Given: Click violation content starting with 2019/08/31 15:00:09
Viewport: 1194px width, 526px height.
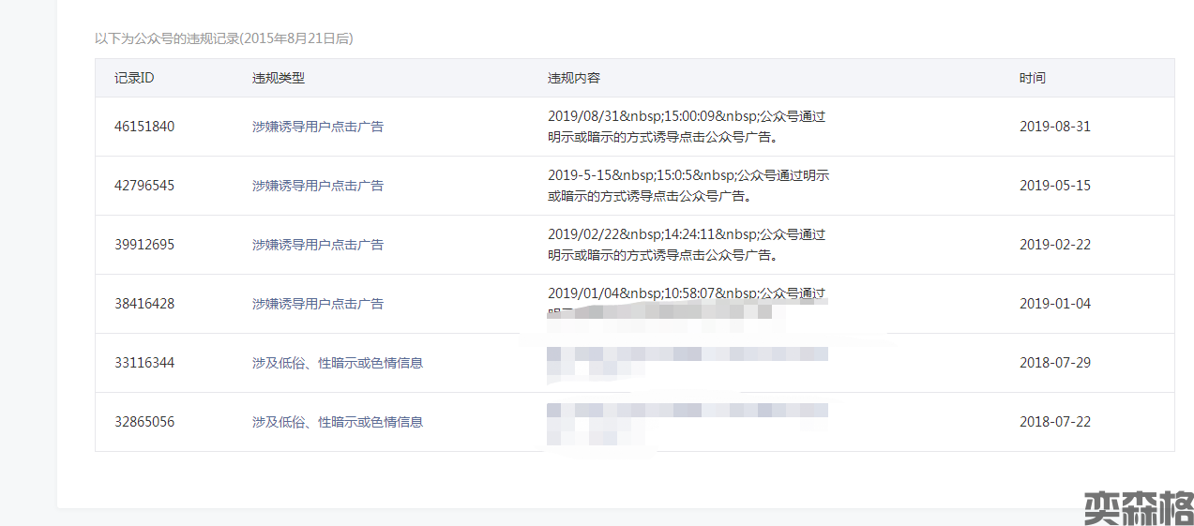Looking at the screenshot, I should (x=687, y=127).
